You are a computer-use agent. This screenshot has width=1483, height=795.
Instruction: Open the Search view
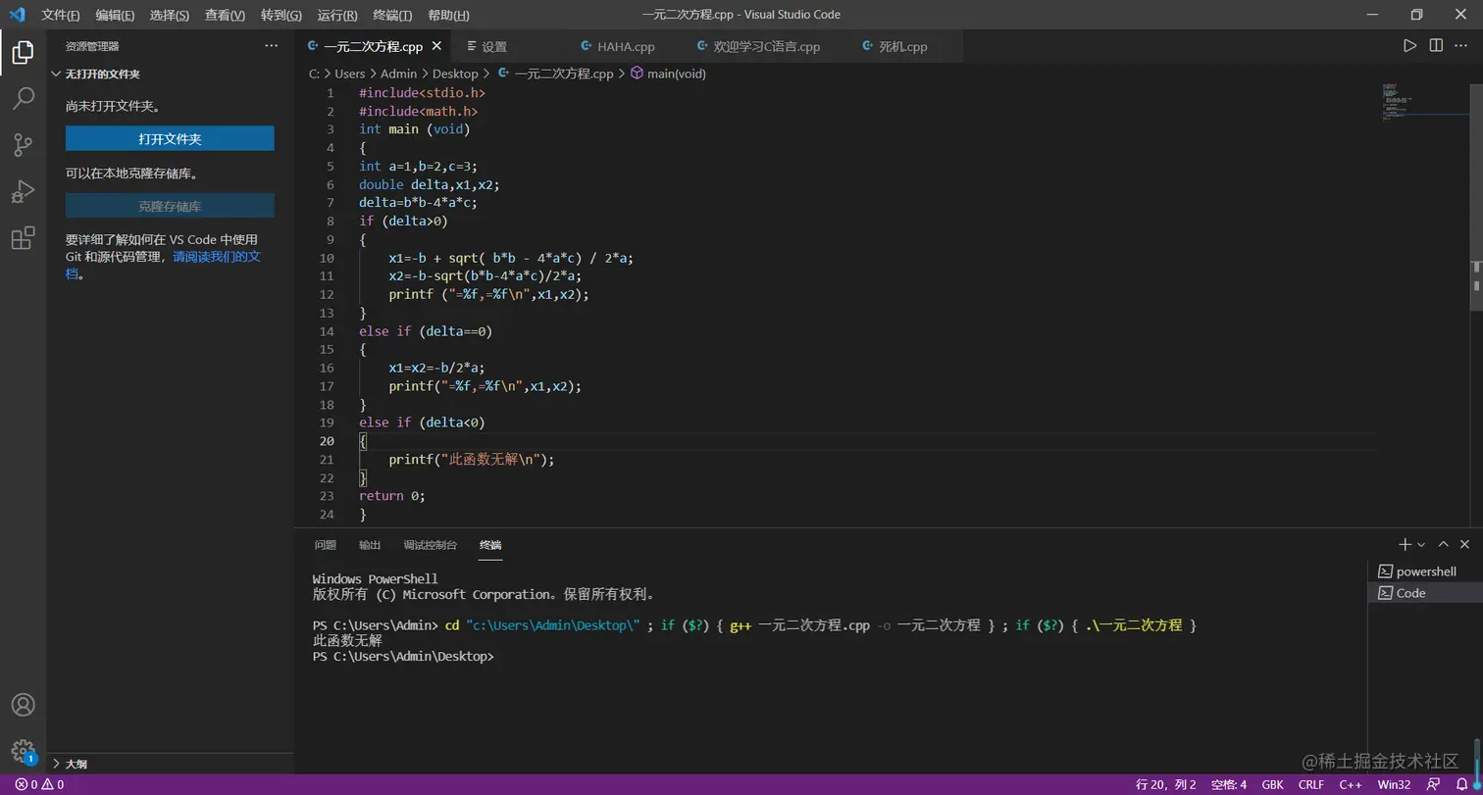click(23, 98)
